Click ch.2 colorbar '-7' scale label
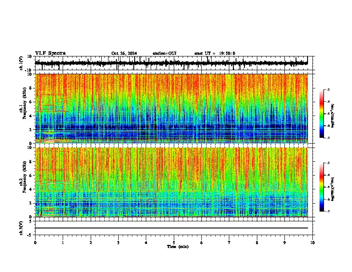352x272 pixels. (328, 211)
